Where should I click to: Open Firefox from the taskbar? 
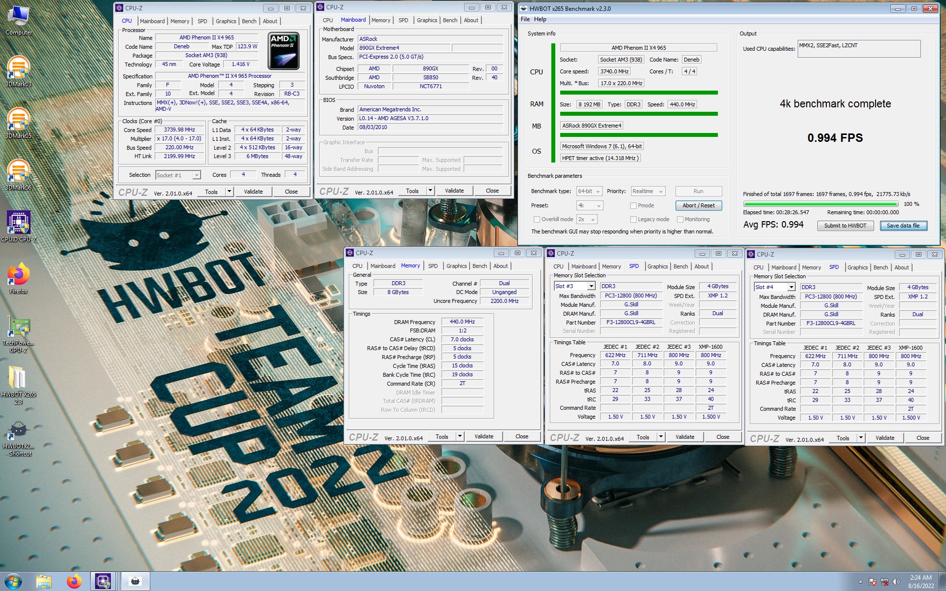[x=74, y=582]
